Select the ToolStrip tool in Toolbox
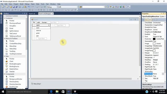Viewport: 167px width, 94px height. click(12, 51)
